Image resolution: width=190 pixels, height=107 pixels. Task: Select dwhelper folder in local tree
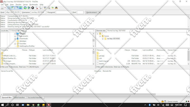[x=23, y=41]
